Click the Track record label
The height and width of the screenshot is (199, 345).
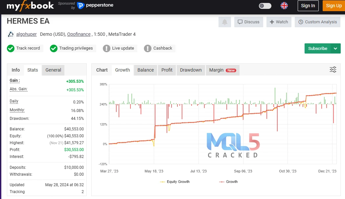tap(28, 48)
